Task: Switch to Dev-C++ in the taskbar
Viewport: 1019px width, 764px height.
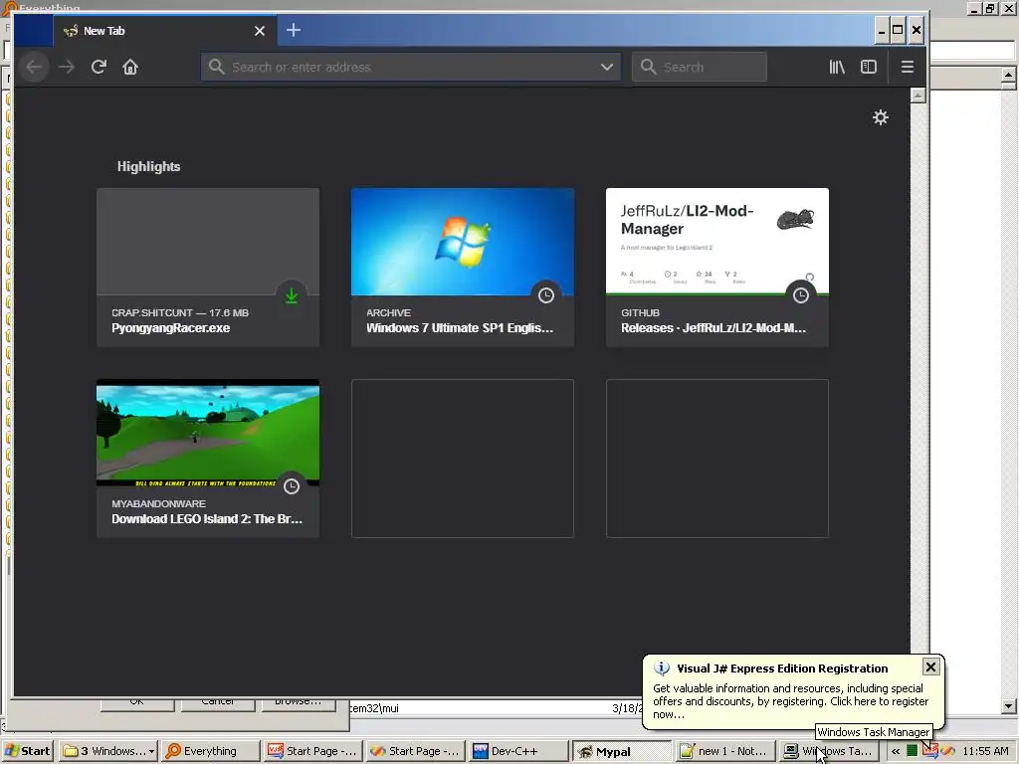Action: pos(517,751)
